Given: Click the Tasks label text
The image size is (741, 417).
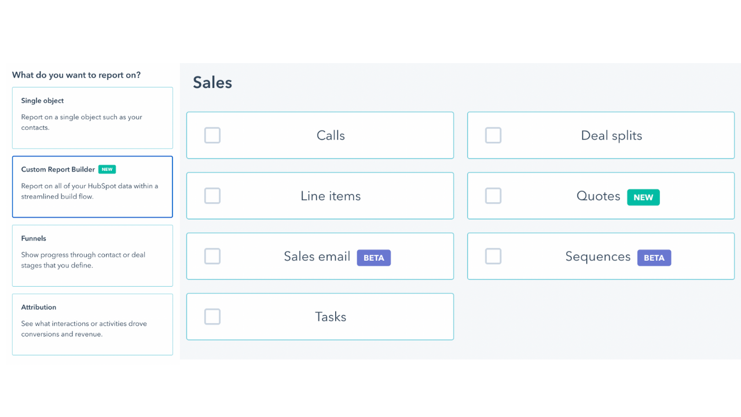Looking at the screenshot, I should (331, 317).
